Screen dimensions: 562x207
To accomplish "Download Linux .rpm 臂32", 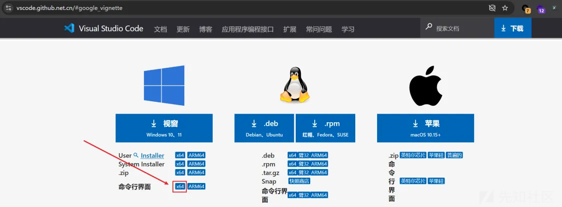I will click(304, 164).
